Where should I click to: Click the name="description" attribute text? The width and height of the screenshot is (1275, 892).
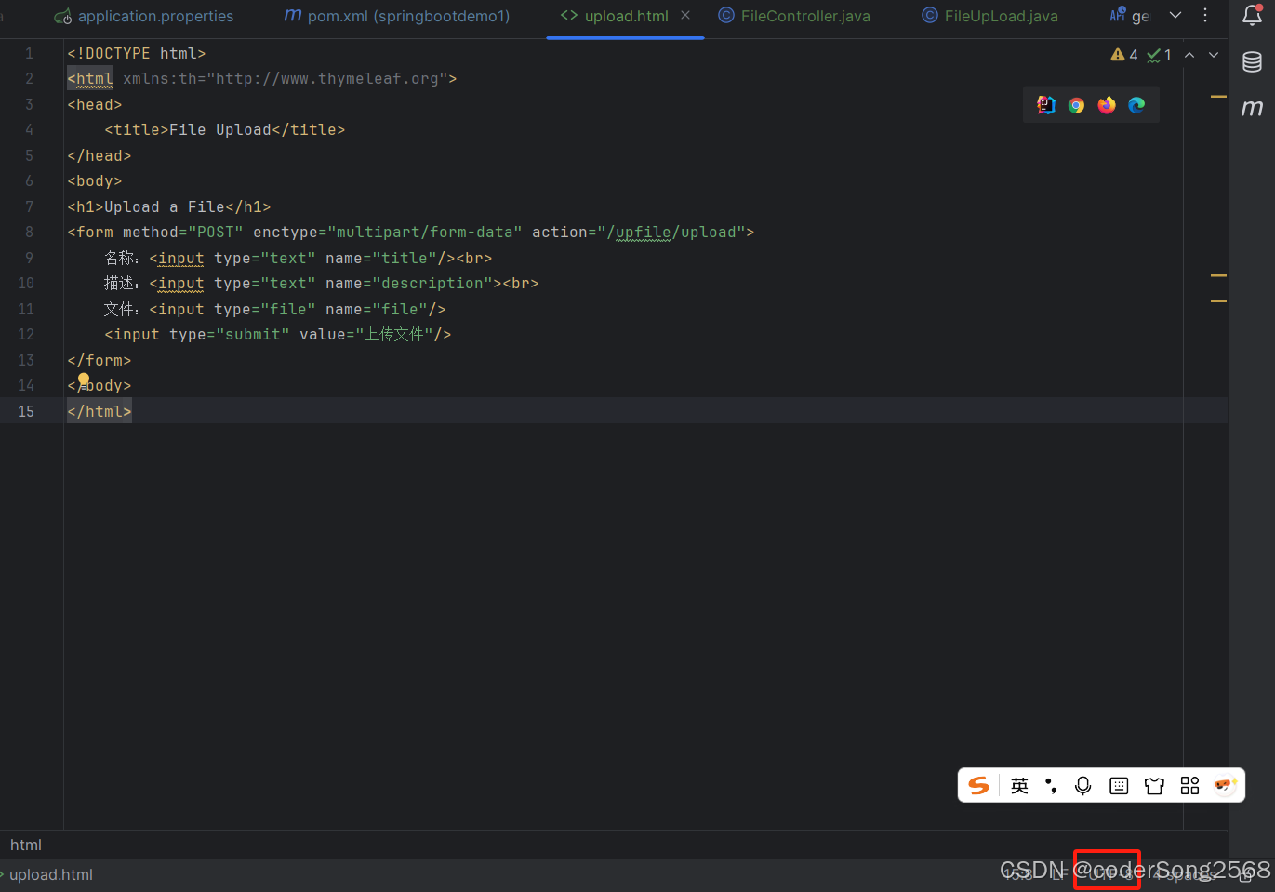(409, 284)
